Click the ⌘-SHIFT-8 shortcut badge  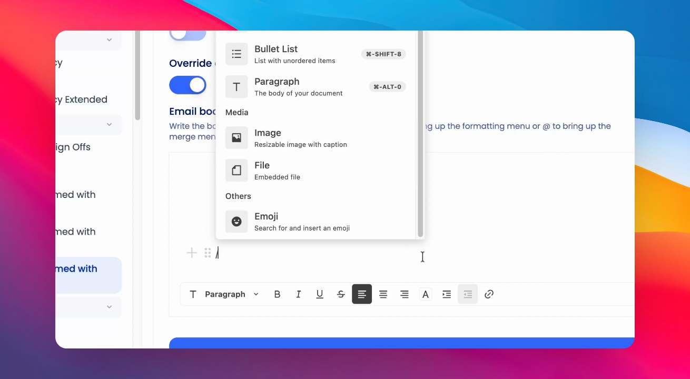[x=383, y=54]
